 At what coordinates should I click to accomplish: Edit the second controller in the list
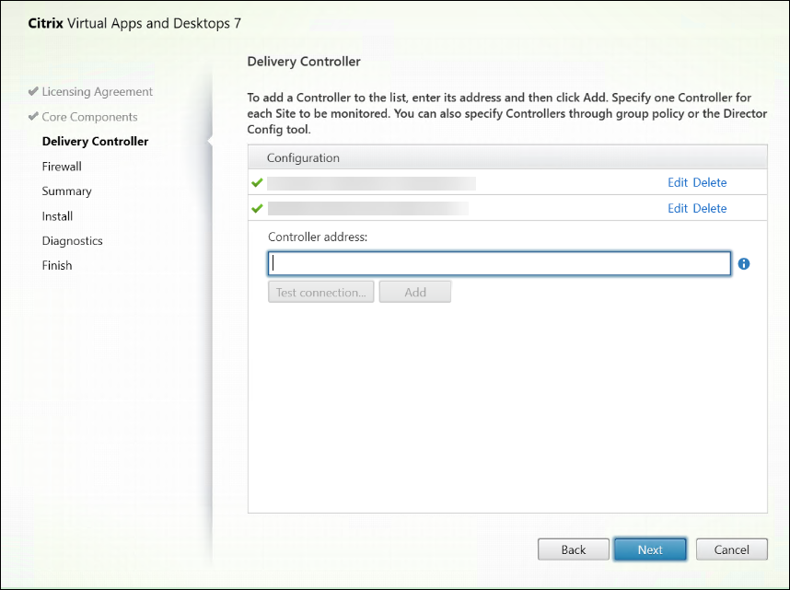678,208
